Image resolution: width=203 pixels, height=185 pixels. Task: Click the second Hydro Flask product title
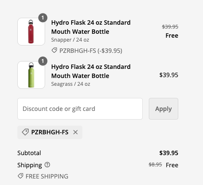point(91,71)
